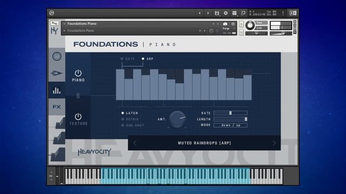Viewport: 346px width, 194px height.
Task: Expand the Foundations Piano instrument dropdown
Action: click(x=64, y=24)
